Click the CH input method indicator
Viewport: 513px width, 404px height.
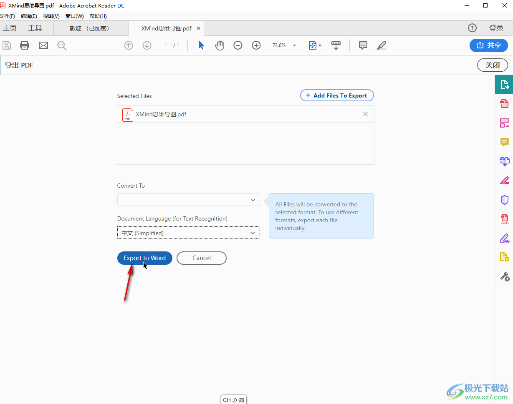pos(233,400)
